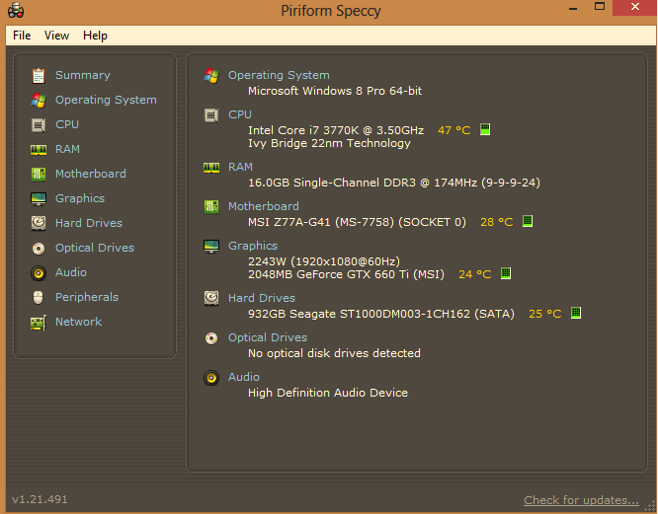Go to RAM section in sidebar
Screen dimensions: 658x514
(67, 149)
